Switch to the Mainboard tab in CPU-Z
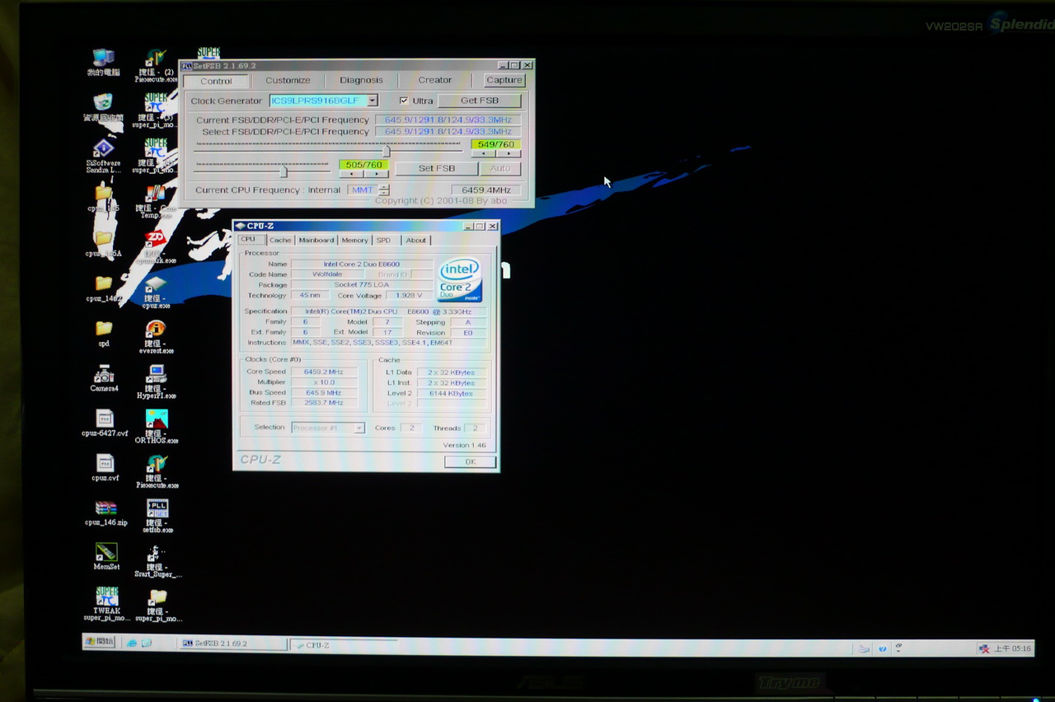 click(x=316, y=240)
